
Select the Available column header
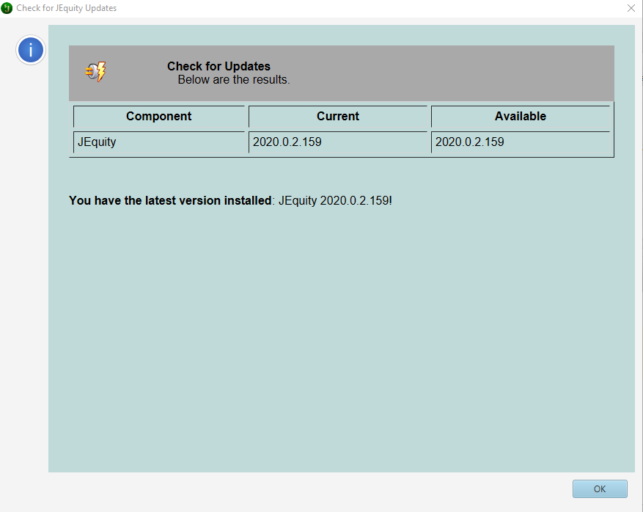pyautogui.click(x=521, y=117)
